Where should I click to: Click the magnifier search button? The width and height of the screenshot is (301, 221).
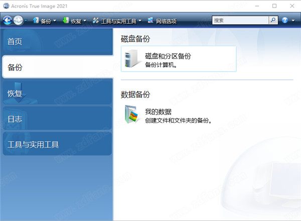click(273, 20)
